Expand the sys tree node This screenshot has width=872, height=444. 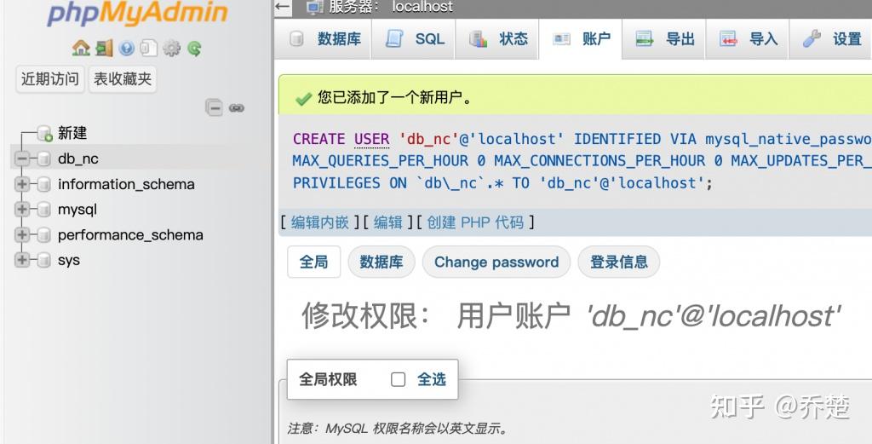pyautogui.click(x=21, y=260)
